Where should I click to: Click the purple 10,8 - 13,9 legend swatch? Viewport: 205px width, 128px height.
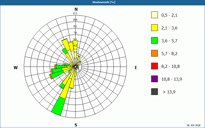pyautogui.click(x=155, y=79)
